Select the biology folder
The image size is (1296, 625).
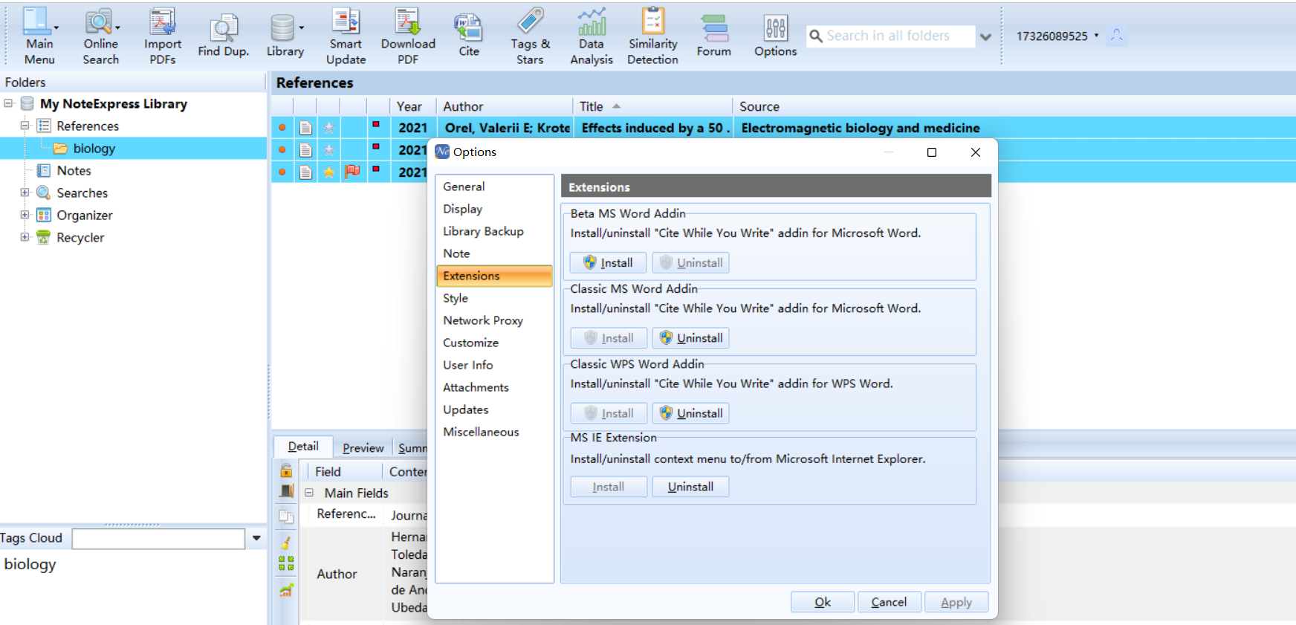(94, 149)
